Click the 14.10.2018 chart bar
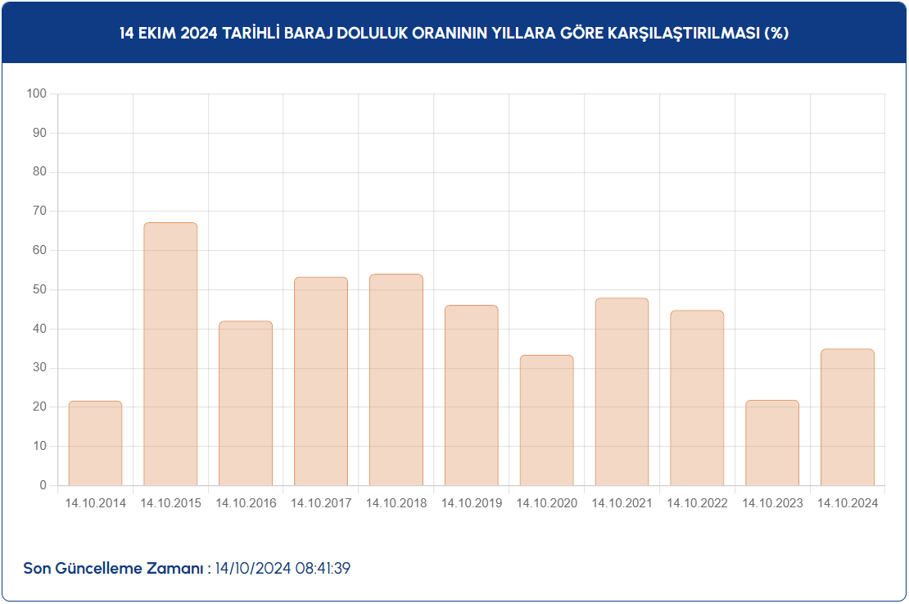 396,379
